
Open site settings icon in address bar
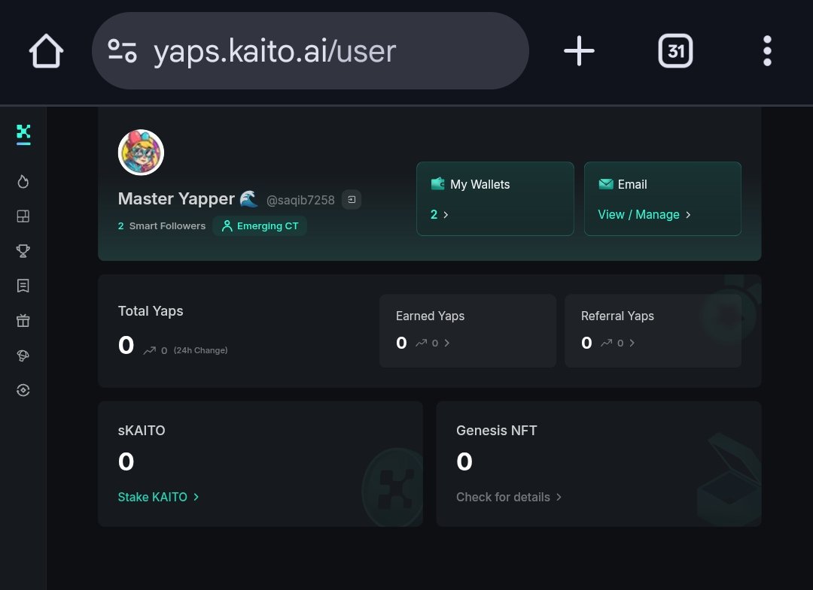pos(123,50)
